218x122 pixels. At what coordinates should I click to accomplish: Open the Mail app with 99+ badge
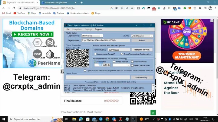coord(94,119)
